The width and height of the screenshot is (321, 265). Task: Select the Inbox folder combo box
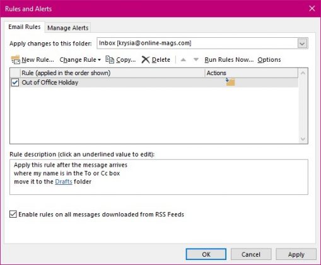click(x=202, y=44)
